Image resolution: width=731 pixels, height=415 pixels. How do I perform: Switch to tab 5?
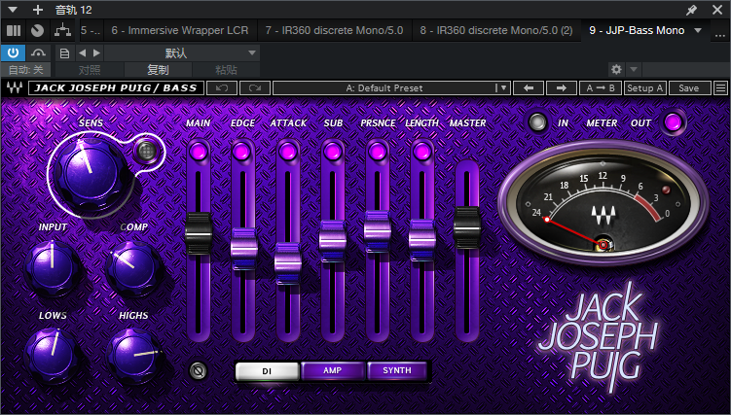pos(91,31)
